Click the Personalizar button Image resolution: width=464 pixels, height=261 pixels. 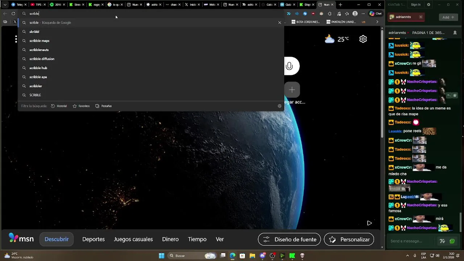[349, 239]
